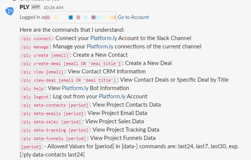
Task: Click the /ply view [email] code snippet
Action: click(42, 72)
